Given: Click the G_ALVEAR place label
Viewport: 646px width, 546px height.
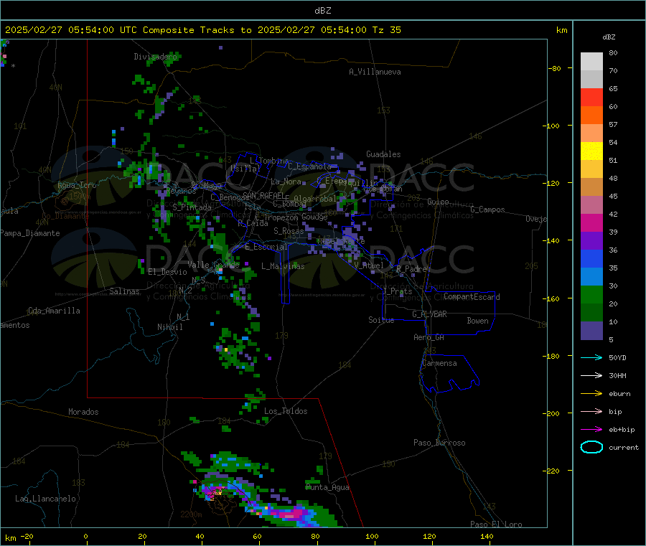Looking at the screenshot, I should (429, 314).
